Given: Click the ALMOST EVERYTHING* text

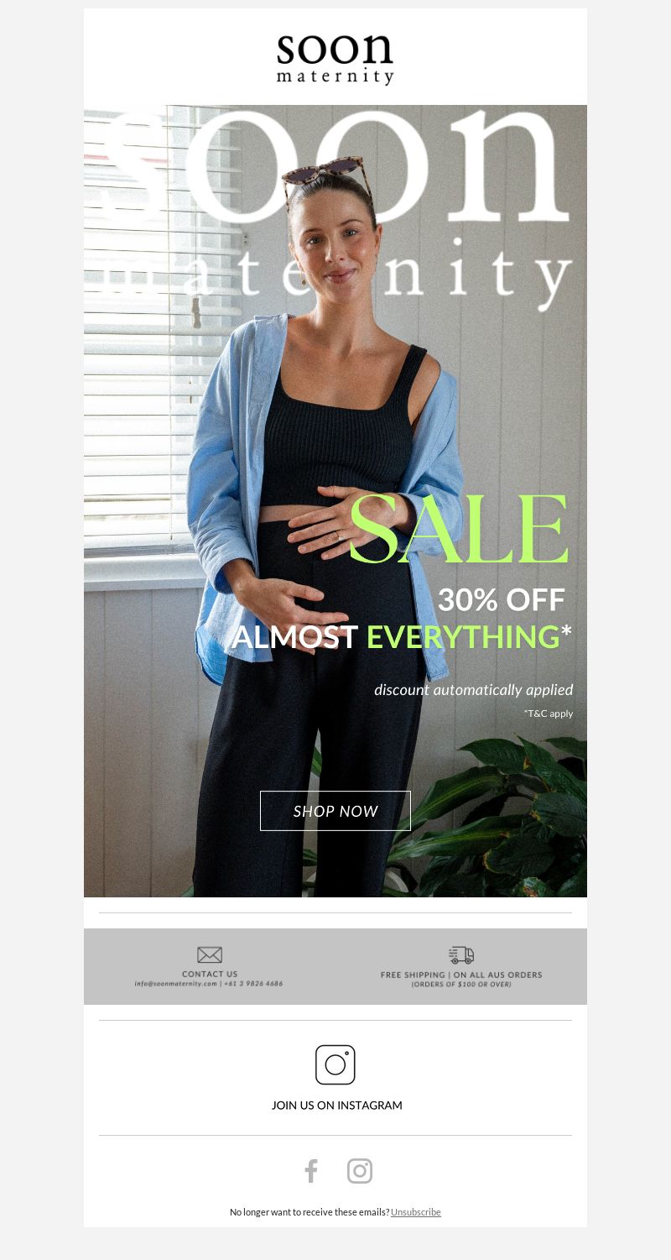Looking at the screenshot, I should (x=402, y=637).
